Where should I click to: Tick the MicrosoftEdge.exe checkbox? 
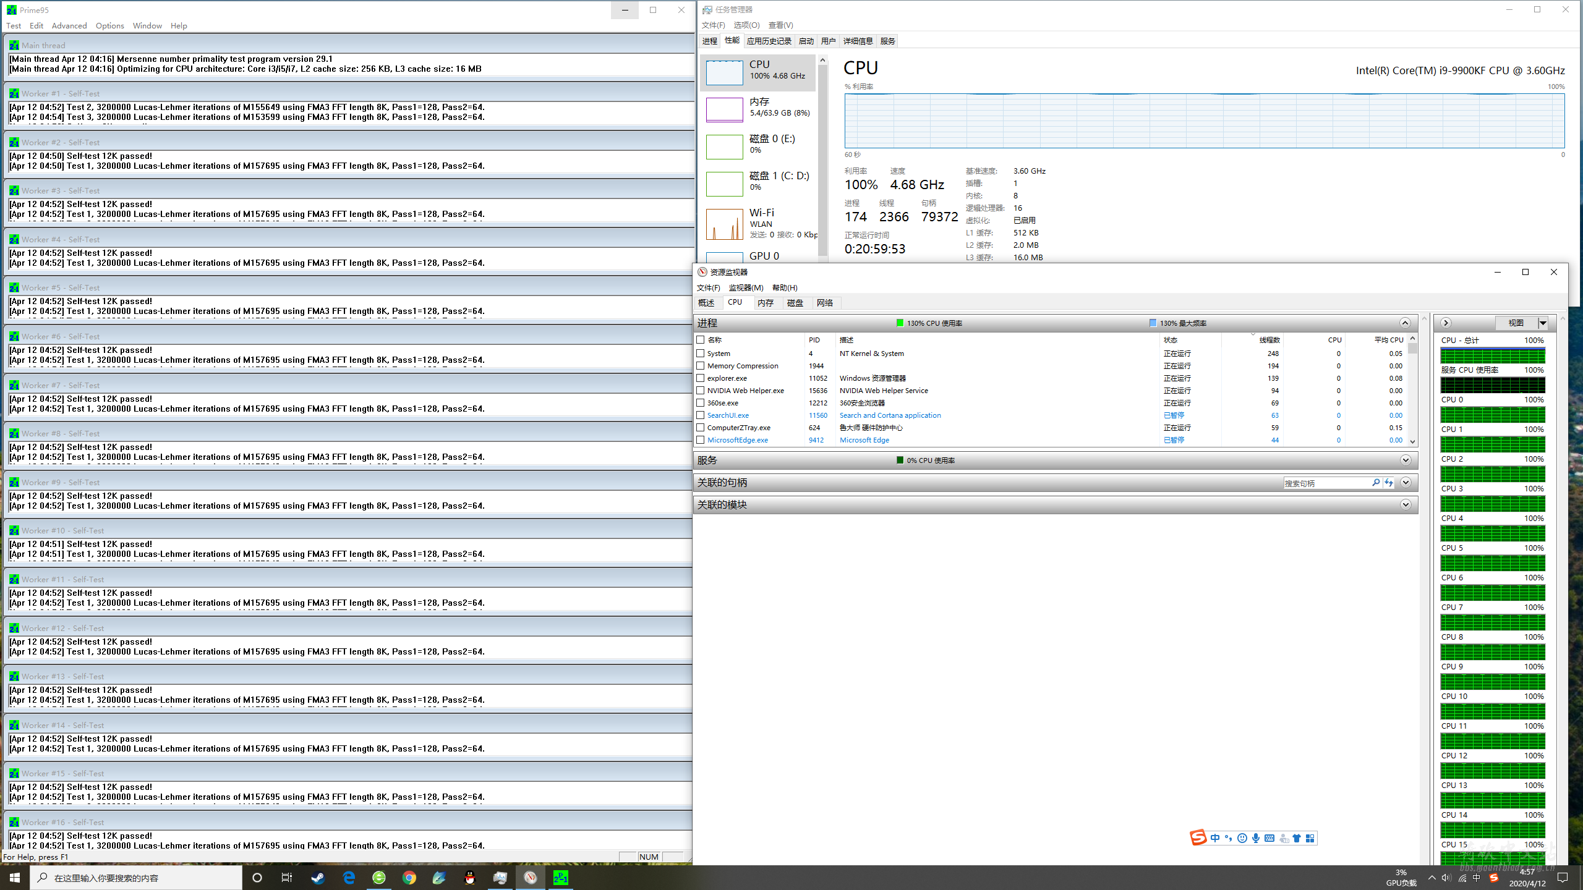701,440
